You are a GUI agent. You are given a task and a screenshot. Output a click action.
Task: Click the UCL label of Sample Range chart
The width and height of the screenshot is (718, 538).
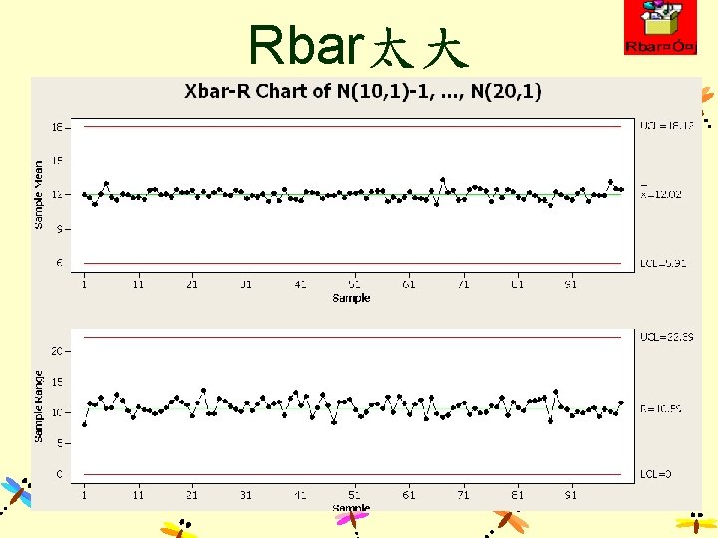click(x=667, y=337)
